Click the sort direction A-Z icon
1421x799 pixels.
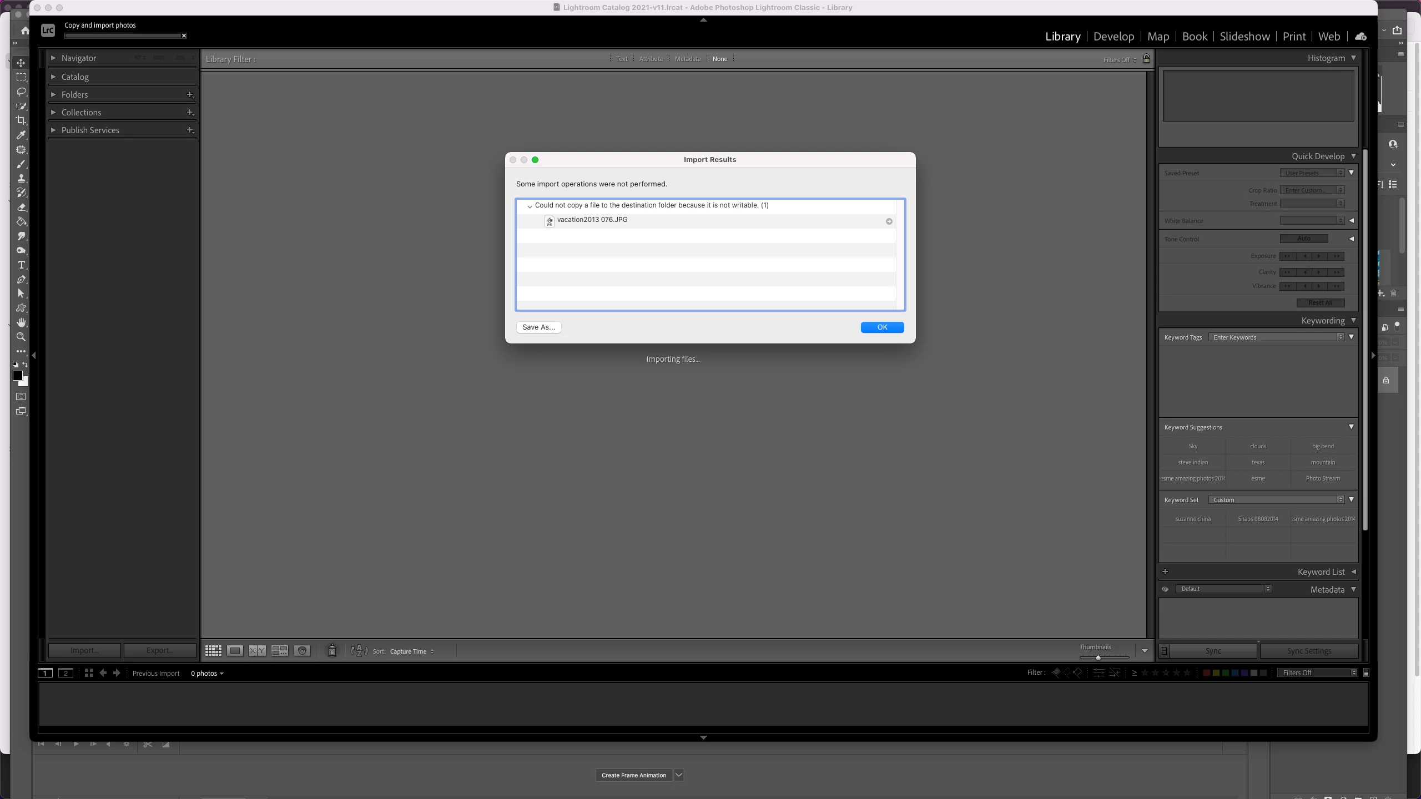click(x=359, y=651)
